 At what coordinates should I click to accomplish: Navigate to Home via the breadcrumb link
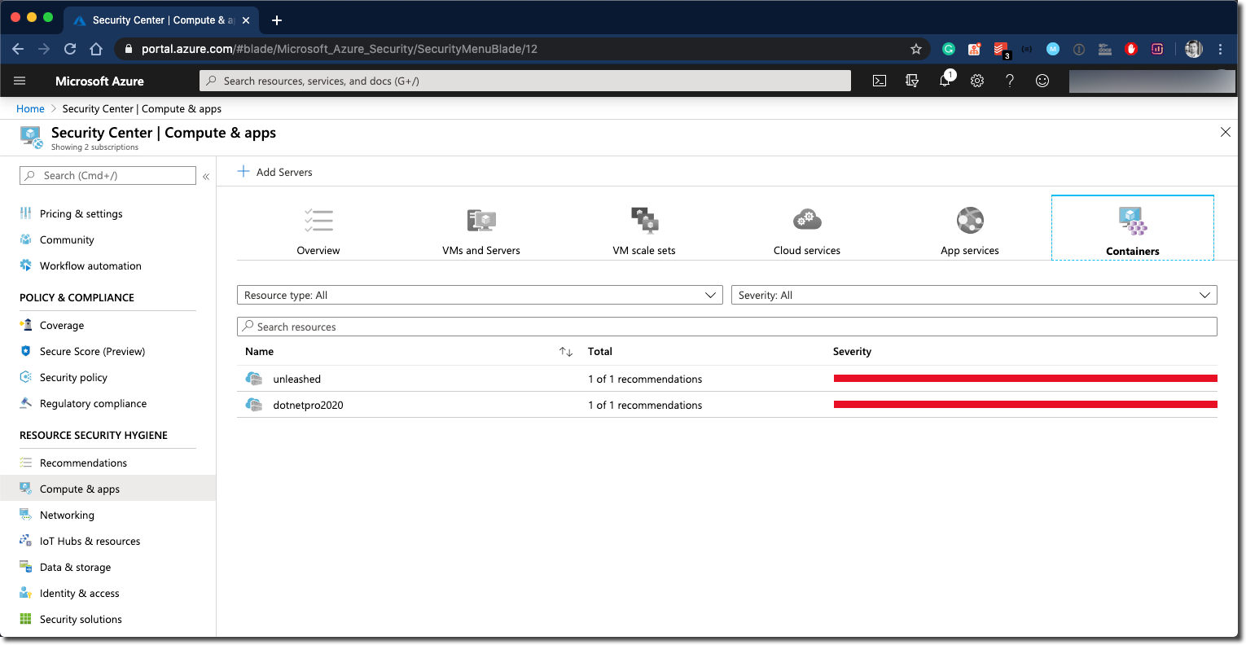pyautogui.click(x=30, y=108)
